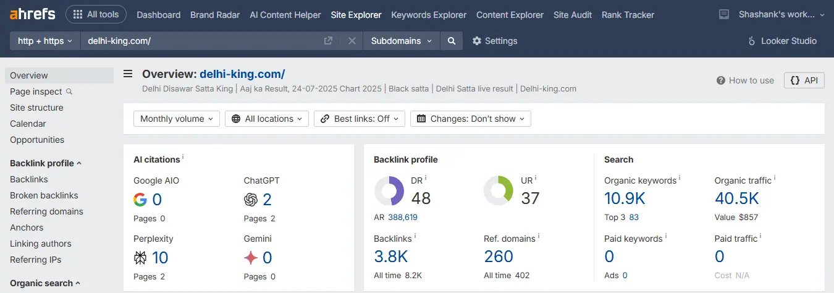Click the search magnifier button
This screenshot has width=834, height=293.
[452, 41]
